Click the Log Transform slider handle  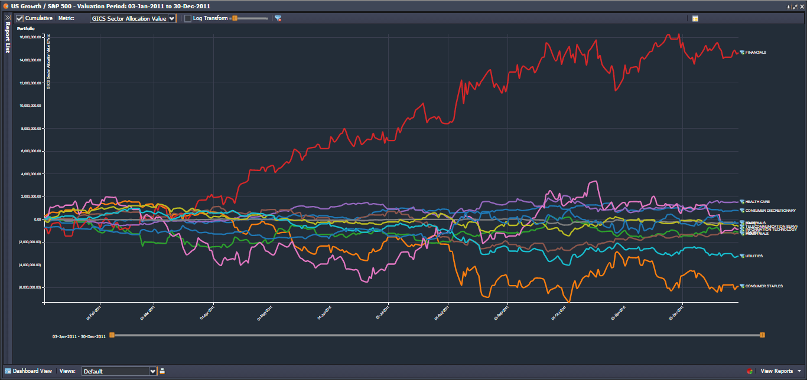click(235, 18)
